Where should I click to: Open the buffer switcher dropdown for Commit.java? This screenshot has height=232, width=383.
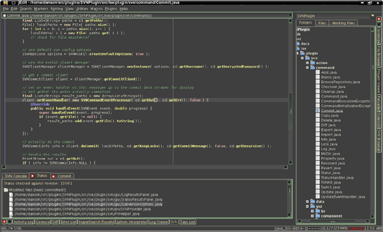point(290,15)
